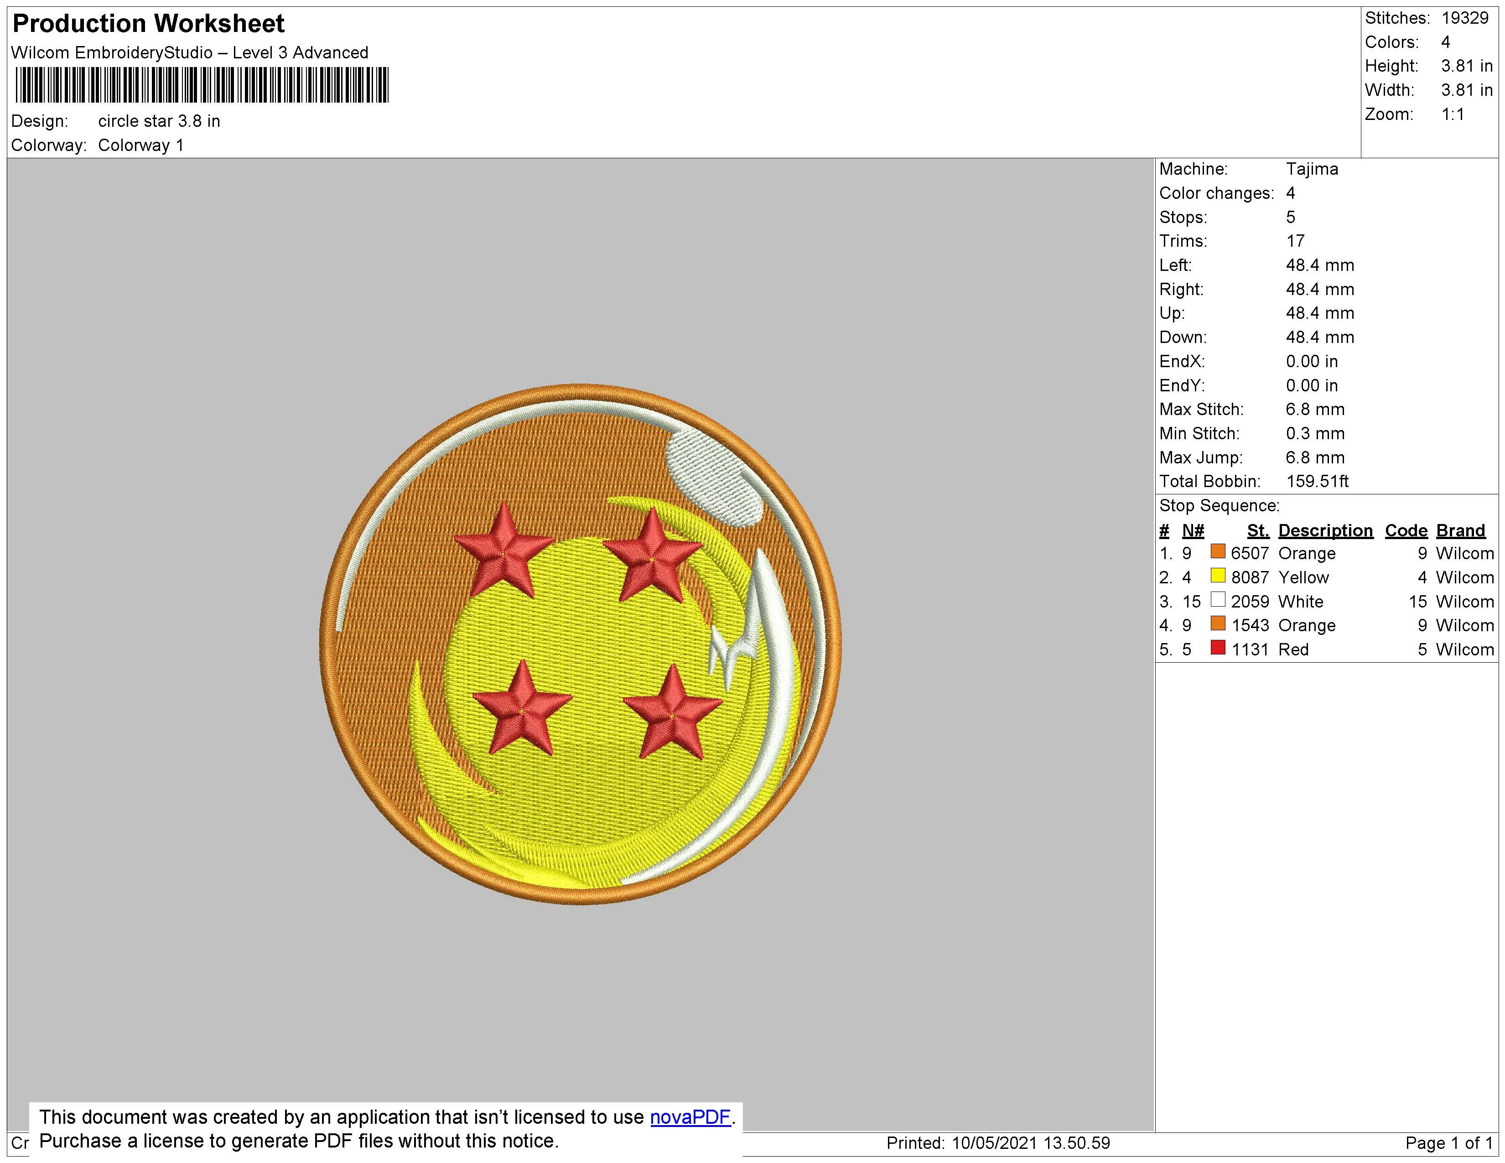1505x1163 pixels.
Task: Click the red swatch for thread 1131
Action: pos(1218,648)
